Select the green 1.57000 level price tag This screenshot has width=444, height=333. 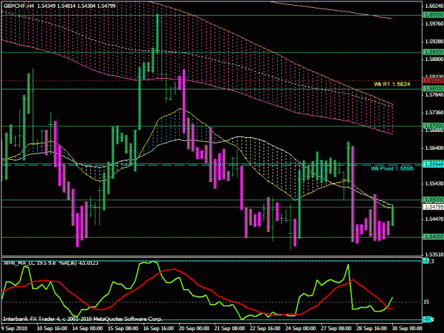433,126
